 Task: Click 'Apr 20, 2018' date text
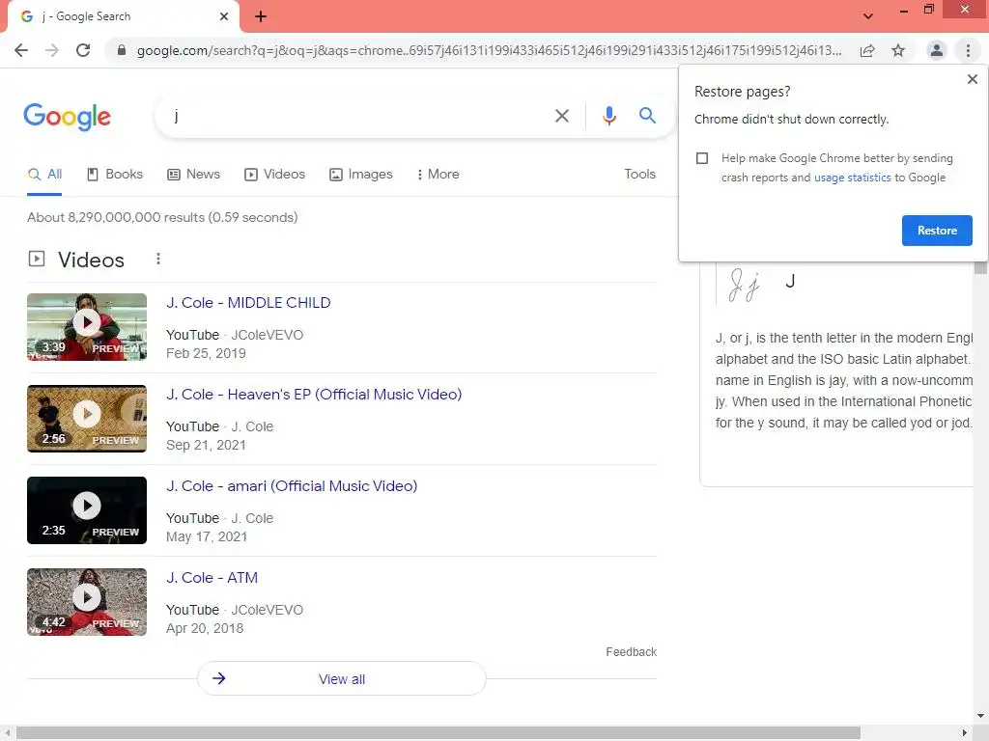pos(205,628)
